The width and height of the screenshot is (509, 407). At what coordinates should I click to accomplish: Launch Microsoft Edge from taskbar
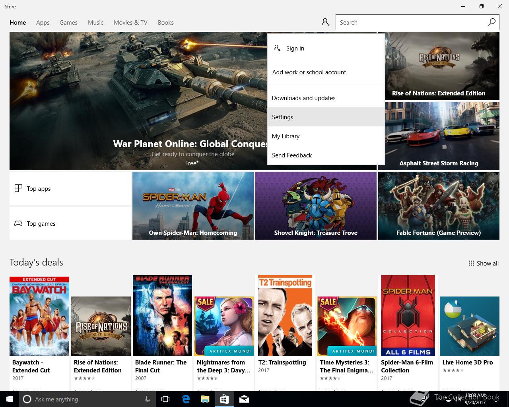185,399
